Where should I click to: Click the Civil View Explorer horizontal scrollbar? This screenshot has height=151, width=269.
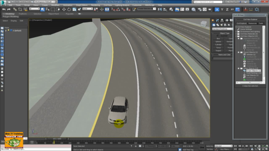[x=250, y=83]
